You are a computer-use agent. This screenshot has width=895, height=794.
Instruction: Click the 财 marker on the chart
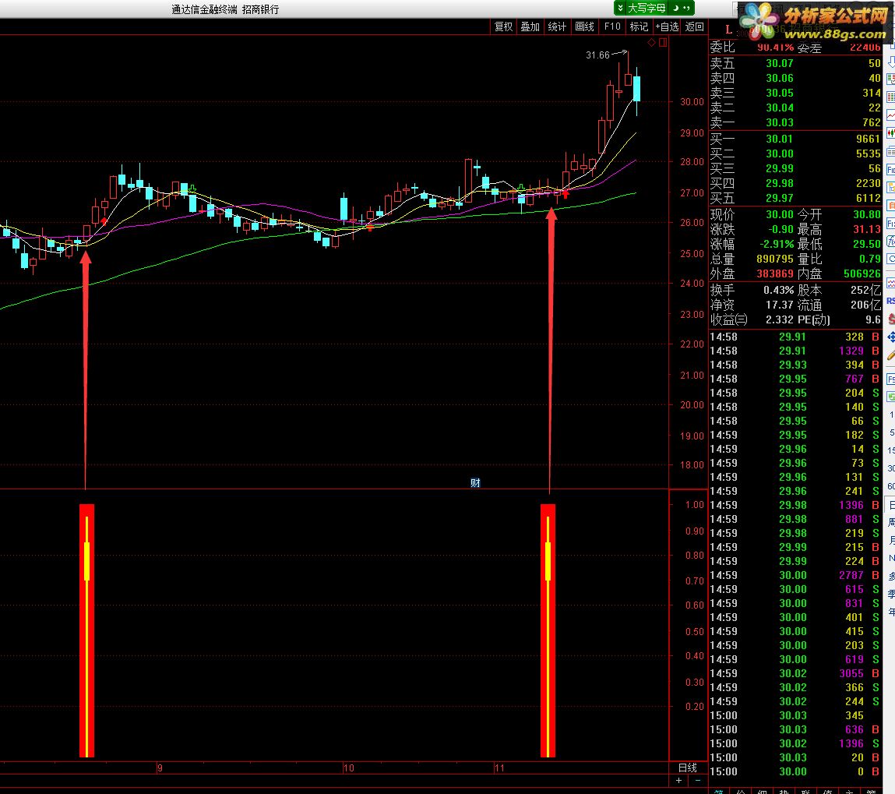(475, 483)
